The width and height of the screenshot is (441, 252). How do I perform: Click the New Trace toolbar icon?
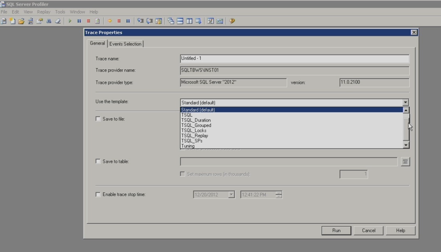(x=3, y=21)
